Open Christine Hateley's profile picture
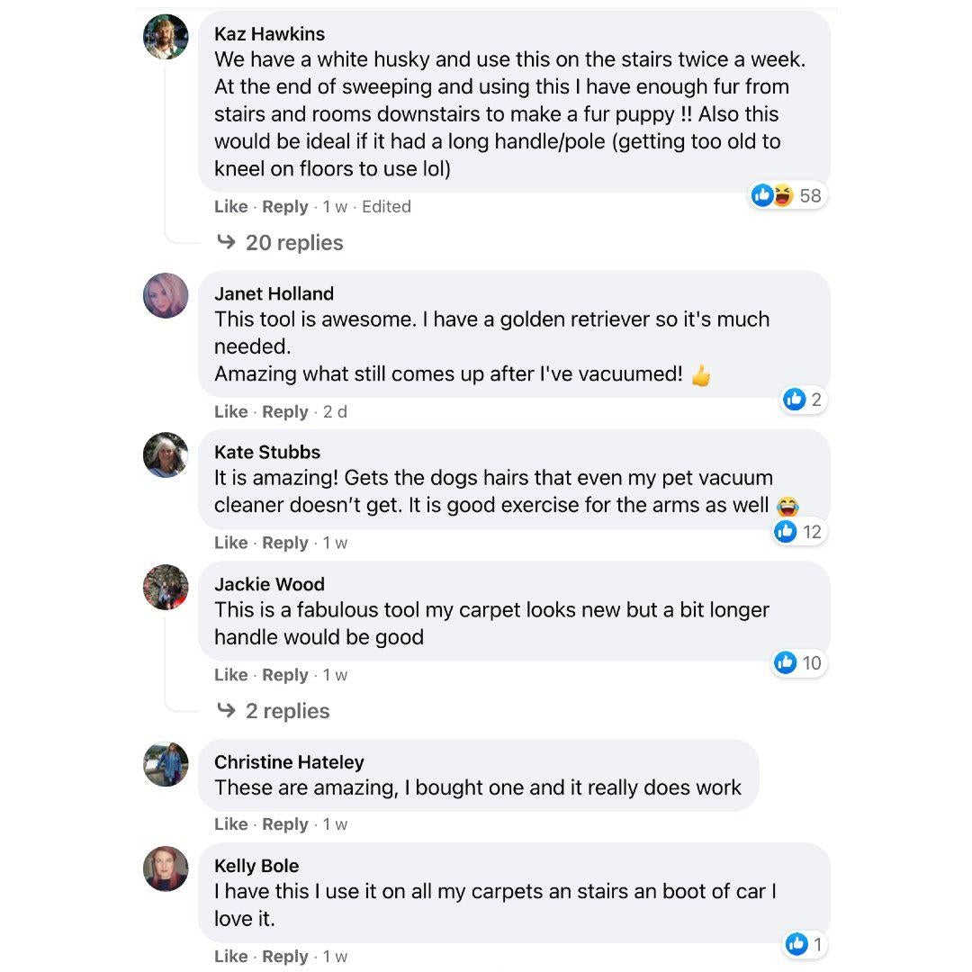This screenshot has width=972, height=972. tap(166, 765)
